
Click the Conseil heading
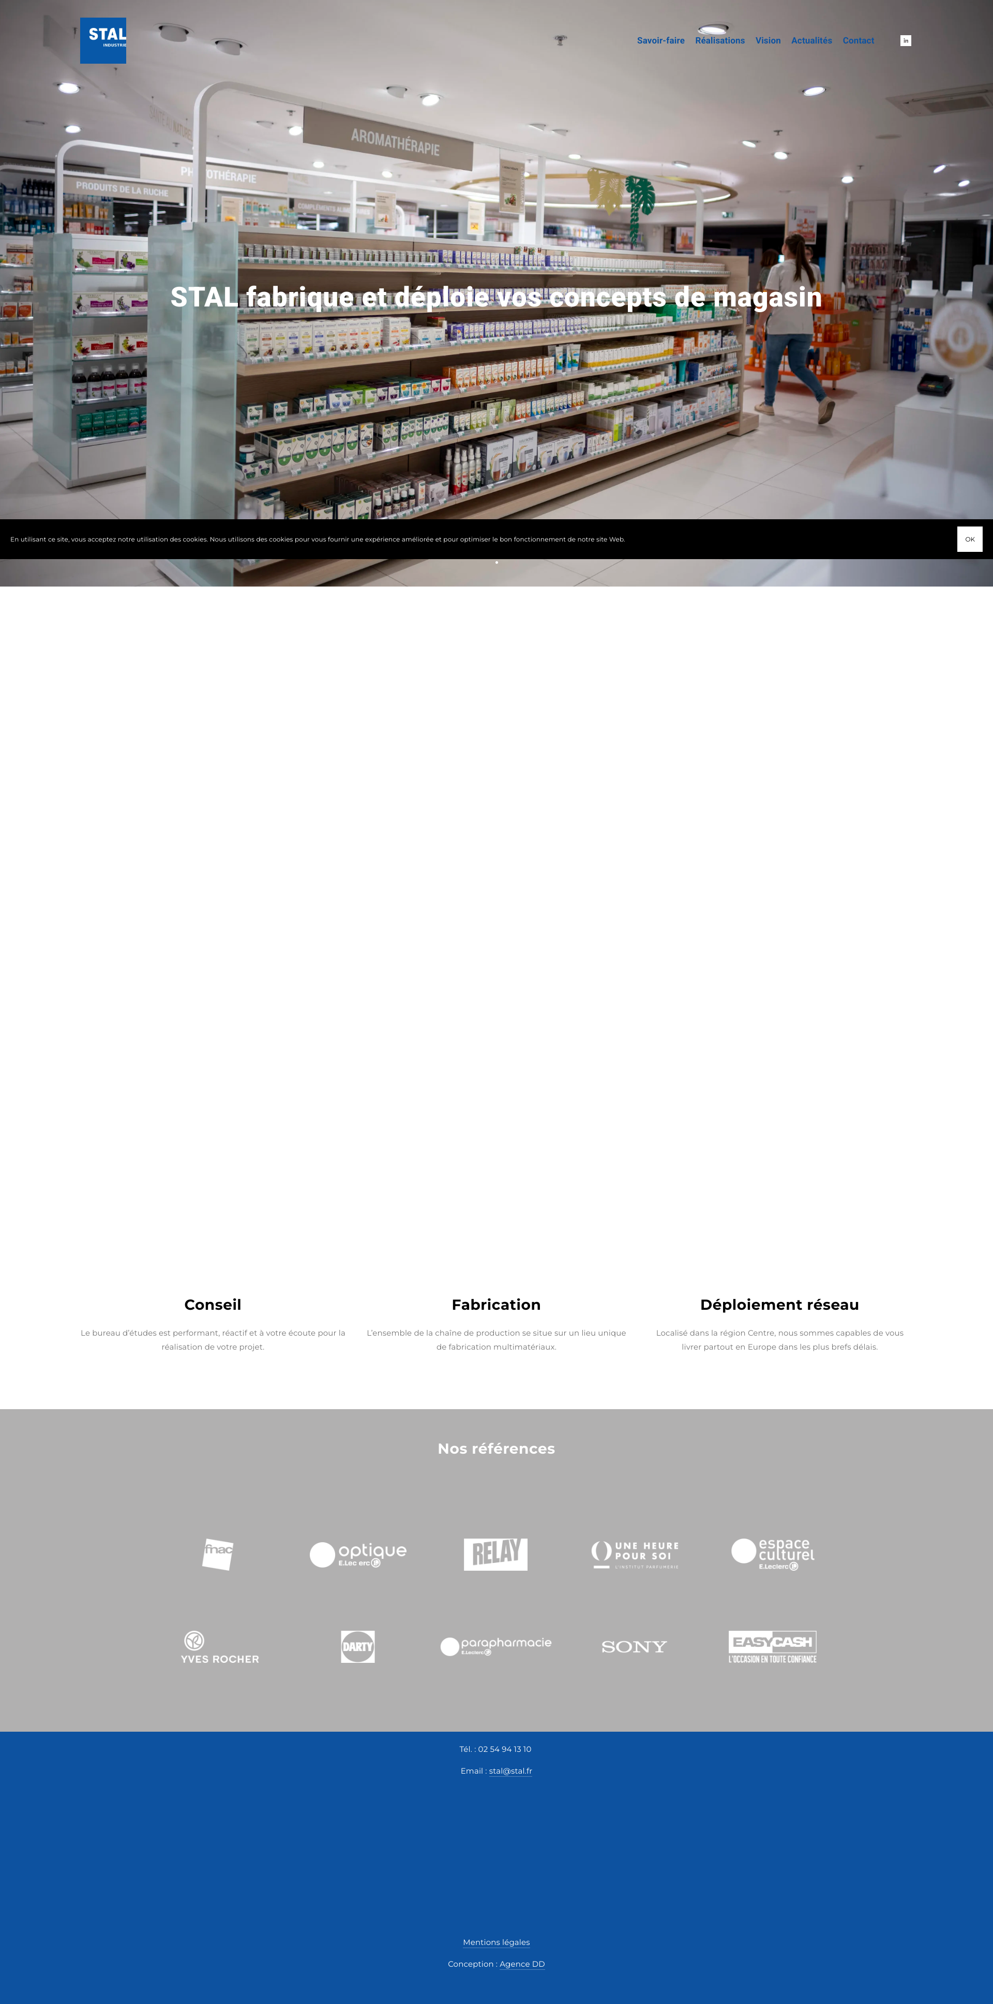(213, 1305)
